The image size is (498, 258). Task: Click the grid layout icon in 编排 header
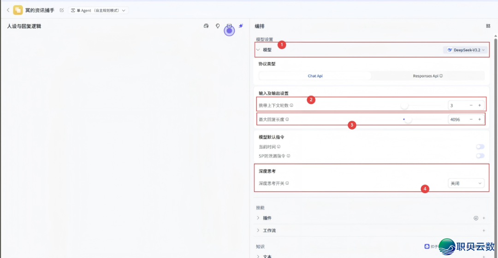click(x=488, y=26)
